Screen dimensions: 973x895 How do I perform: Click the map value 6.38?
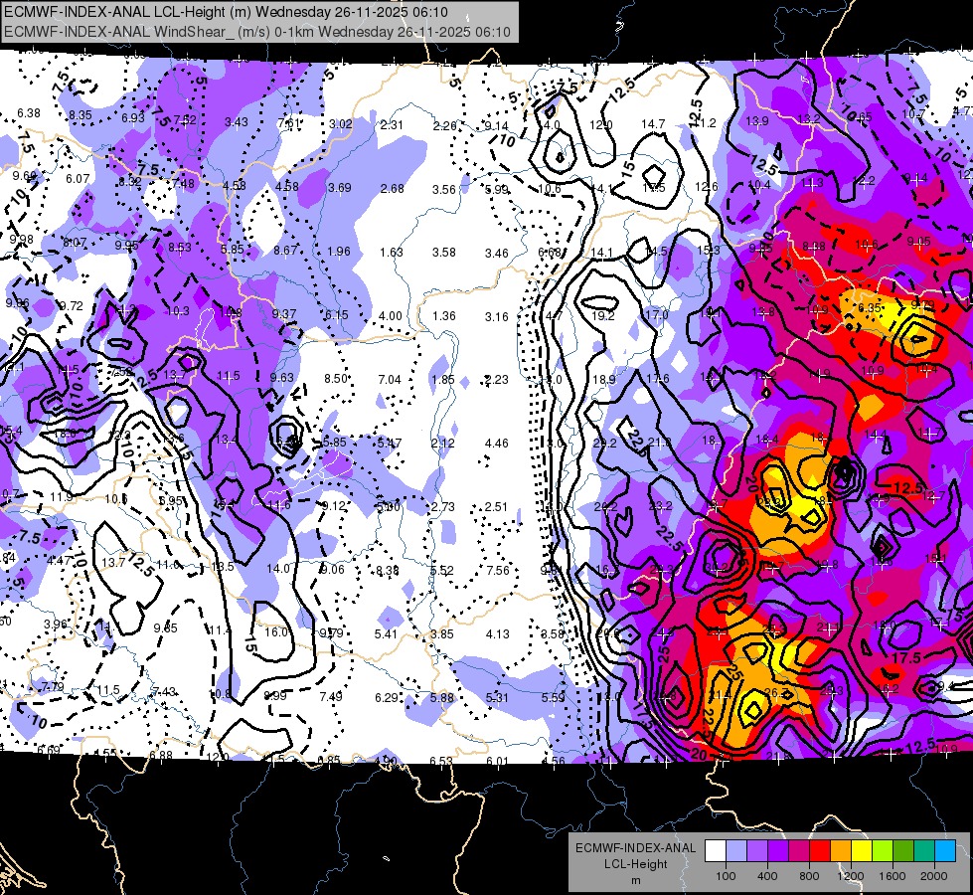point(29,113)
